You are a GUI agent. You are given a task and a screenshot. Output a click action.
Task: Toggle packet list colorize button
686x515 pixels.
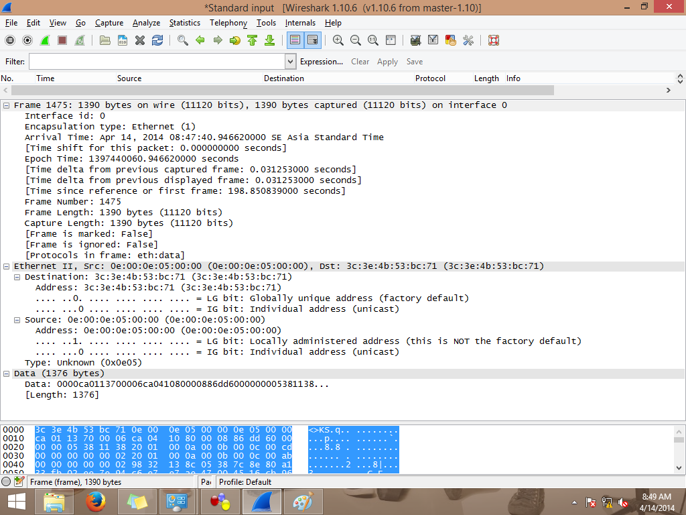click(295, 40)
